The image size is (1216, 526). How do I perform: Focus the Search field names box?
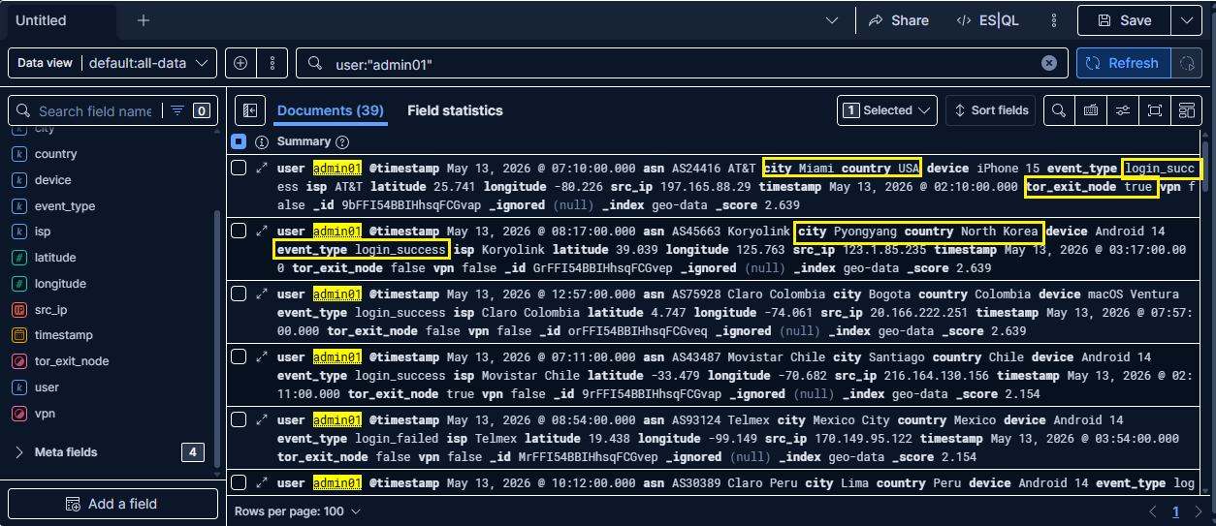pyautogui.click(x=94, y=110)
